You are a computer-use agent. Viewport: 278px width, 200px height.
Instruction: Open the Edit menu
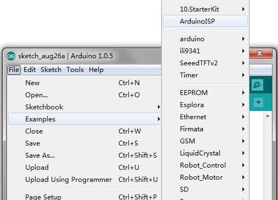(x=30, y=70)
